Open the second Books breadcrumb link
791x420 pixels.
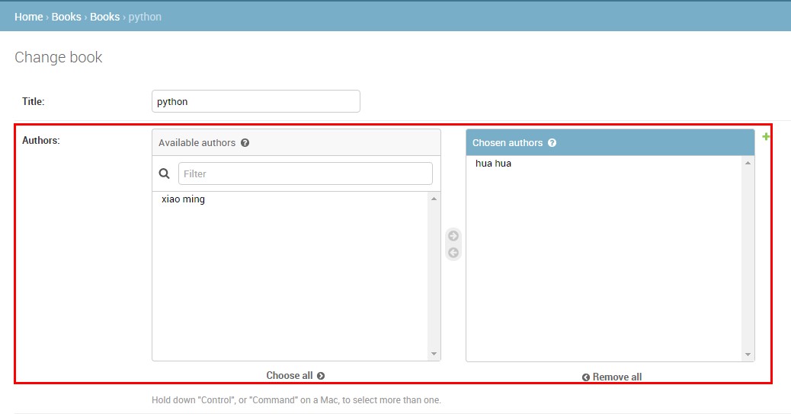pos(104,17)
